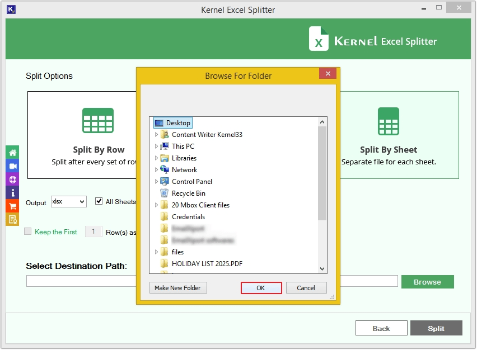477x350 pixels.
Task: Close the Browse For Folder dialog
Action: [x=328, y=74]
